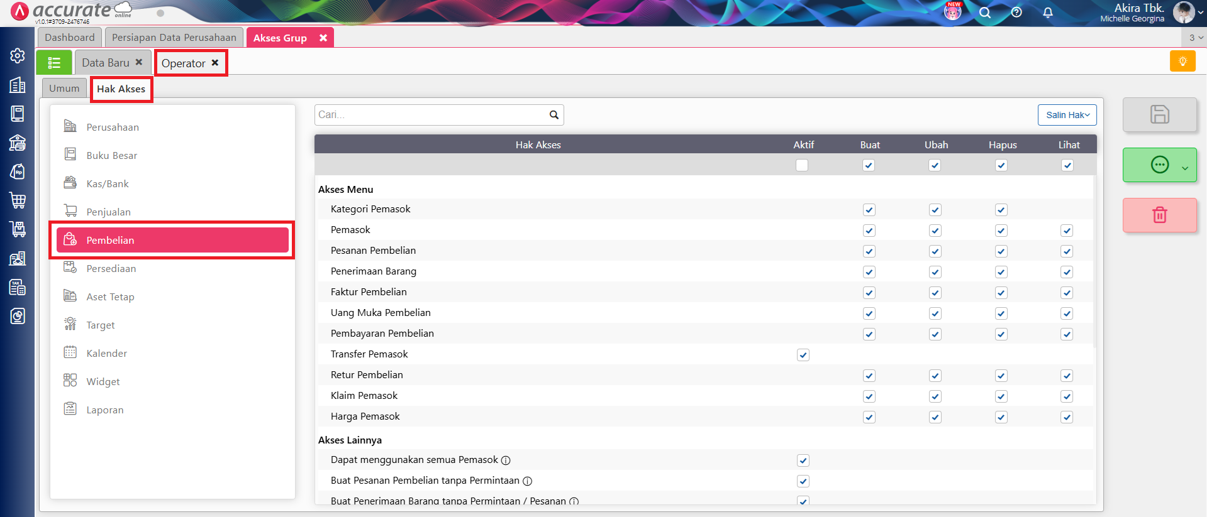Click the orange lightbulb tips icon
The image size is (1207, 517).
(1182, 62)
